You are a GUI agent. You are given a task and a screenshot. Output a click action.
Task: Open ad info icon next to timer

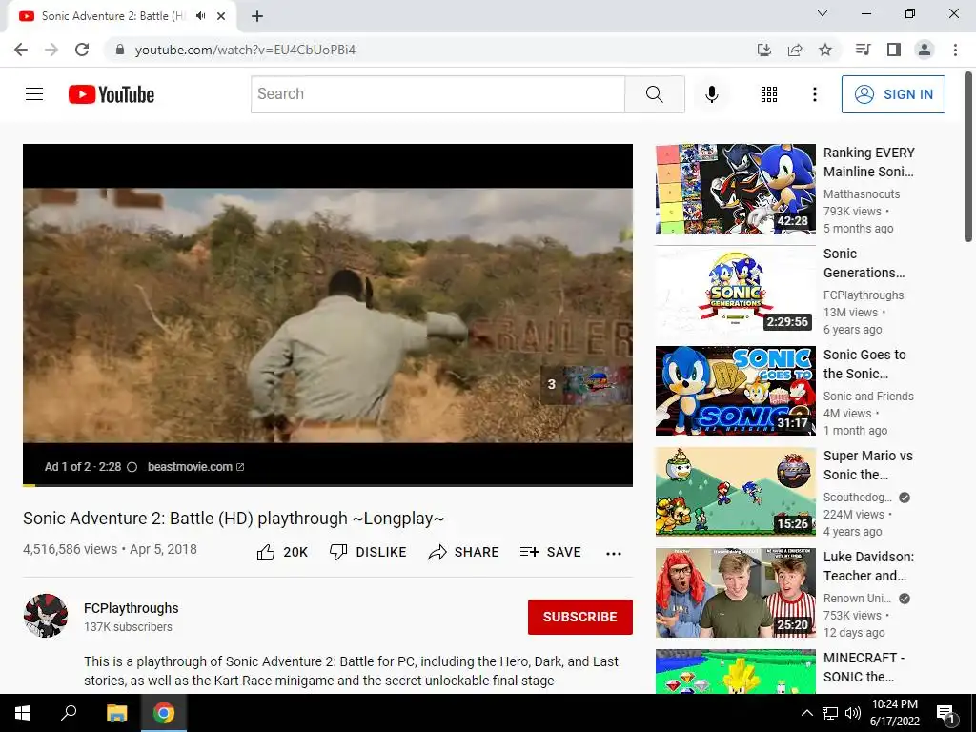point(132,467)
